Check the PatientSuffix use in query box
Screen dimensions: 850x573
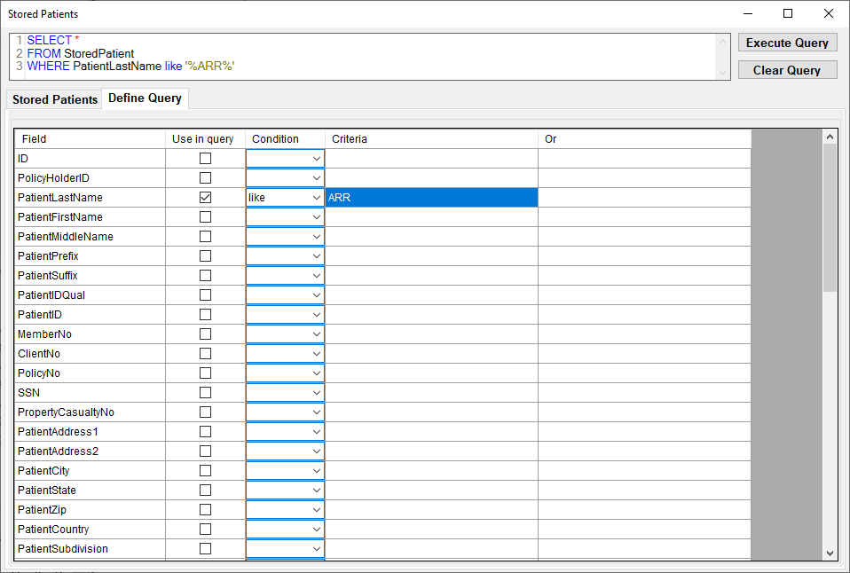click(206, 275)
